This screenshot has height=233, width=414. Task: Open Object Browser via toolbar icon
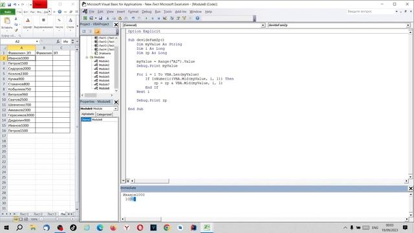184,18
